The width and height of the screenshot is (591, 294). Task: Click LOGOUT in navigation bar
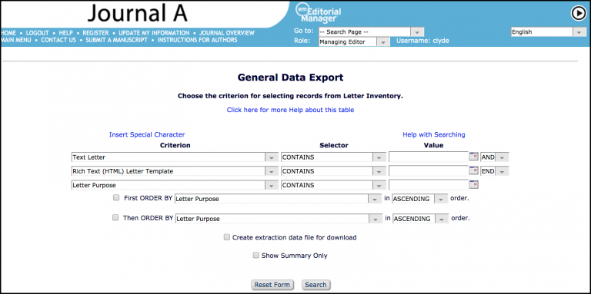[38, 33]
